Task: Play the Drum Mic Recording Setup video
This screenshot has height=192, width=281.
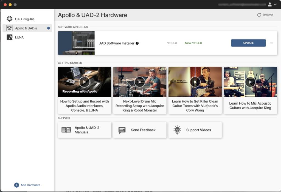Action: click(x=140, y=82)
